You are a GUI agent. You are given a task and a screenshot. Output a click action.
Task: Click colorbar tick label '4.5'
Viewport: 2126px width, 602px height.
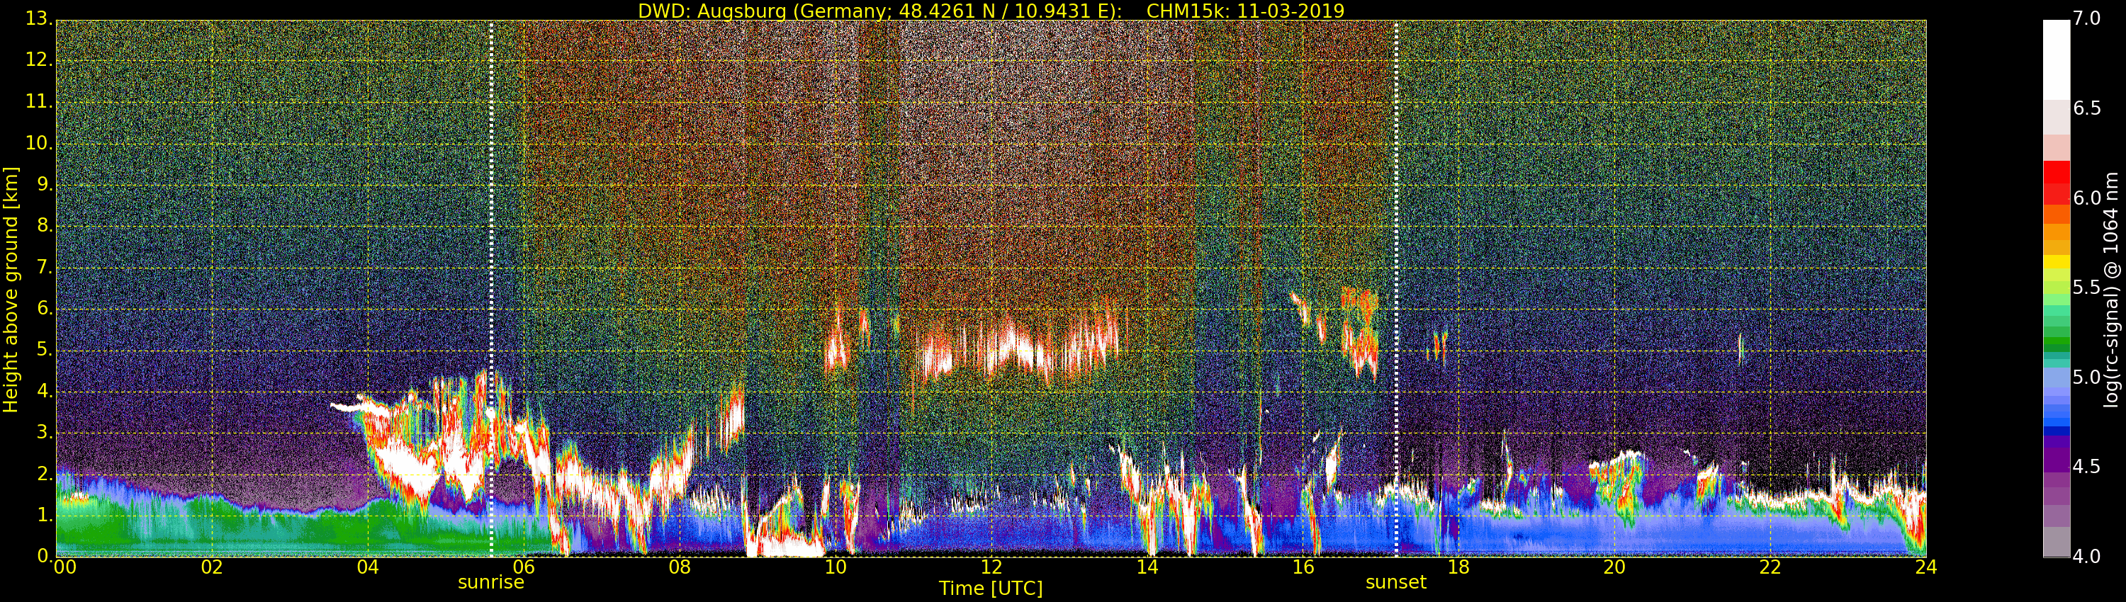[x=2086, y=467]
